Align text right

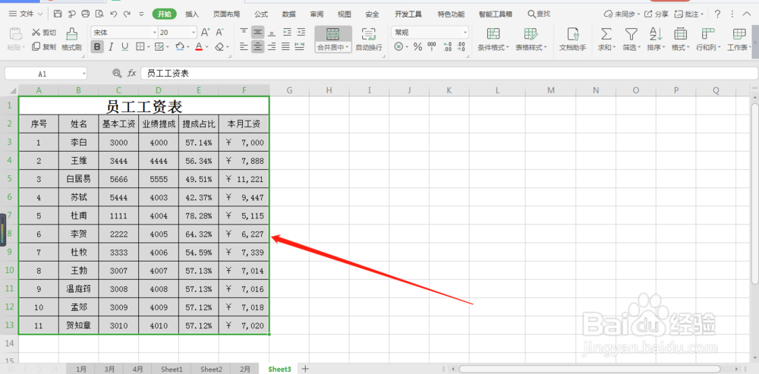[272, 47]
